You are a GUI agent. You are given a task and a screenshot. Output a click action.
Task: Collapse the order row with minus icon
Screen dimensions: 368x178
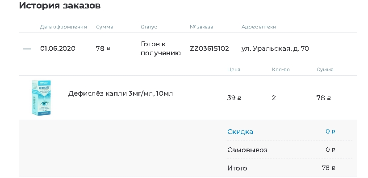tap(27, 49)
